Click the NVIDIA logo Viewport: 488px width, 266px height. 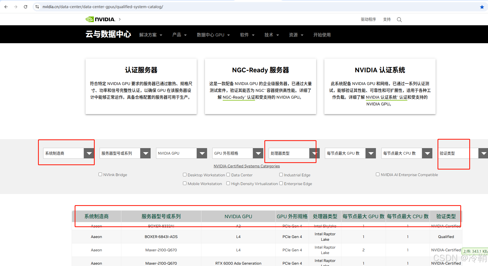coord(100,19)
